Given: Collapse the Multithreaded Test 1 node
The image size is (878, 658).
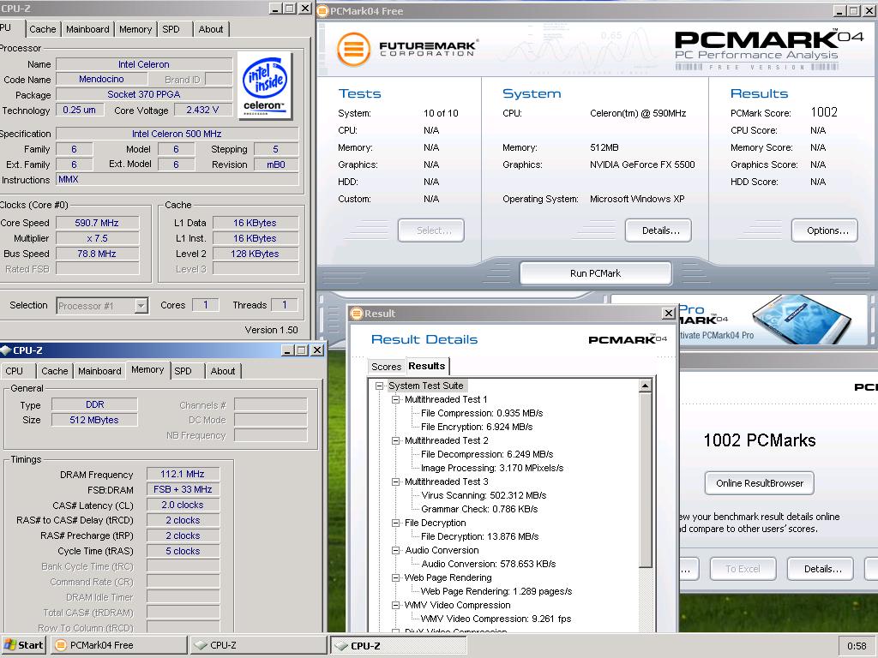Looking at the screenshot, I should tap(395, 399).
